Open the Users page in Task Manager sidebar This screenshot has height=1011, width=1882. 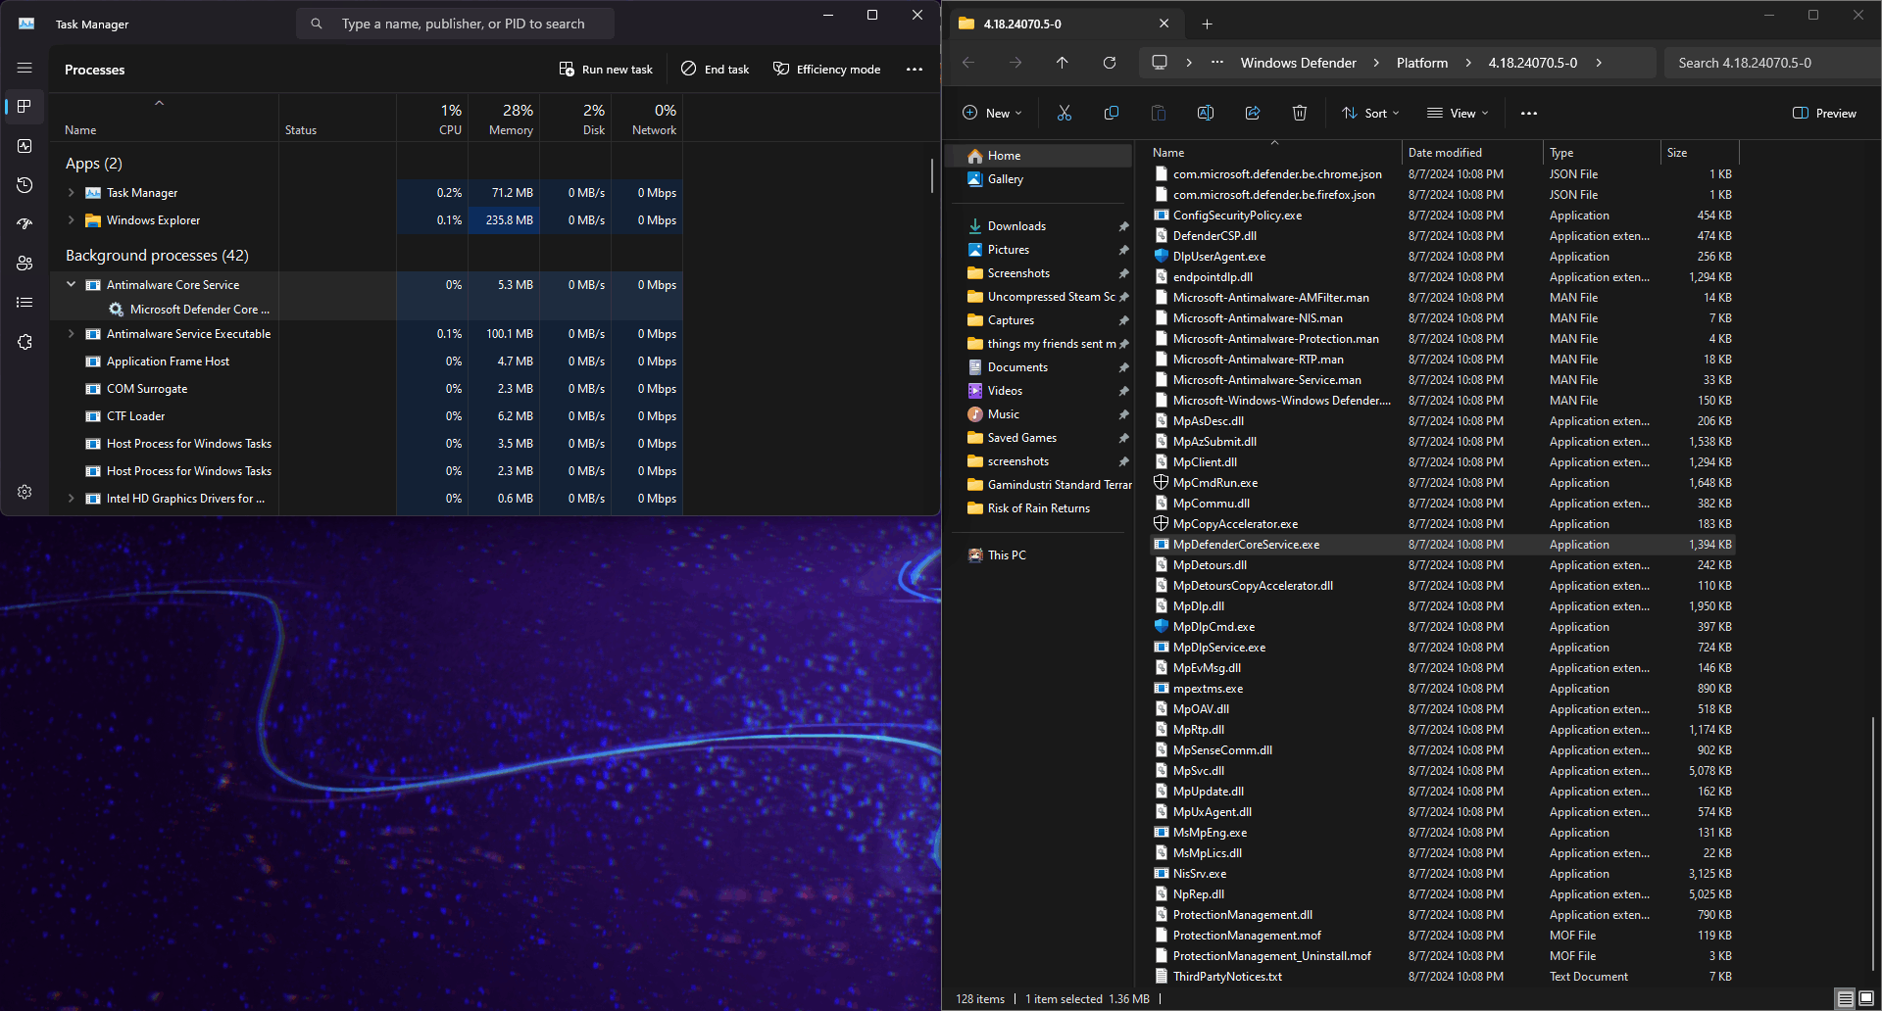25,264
